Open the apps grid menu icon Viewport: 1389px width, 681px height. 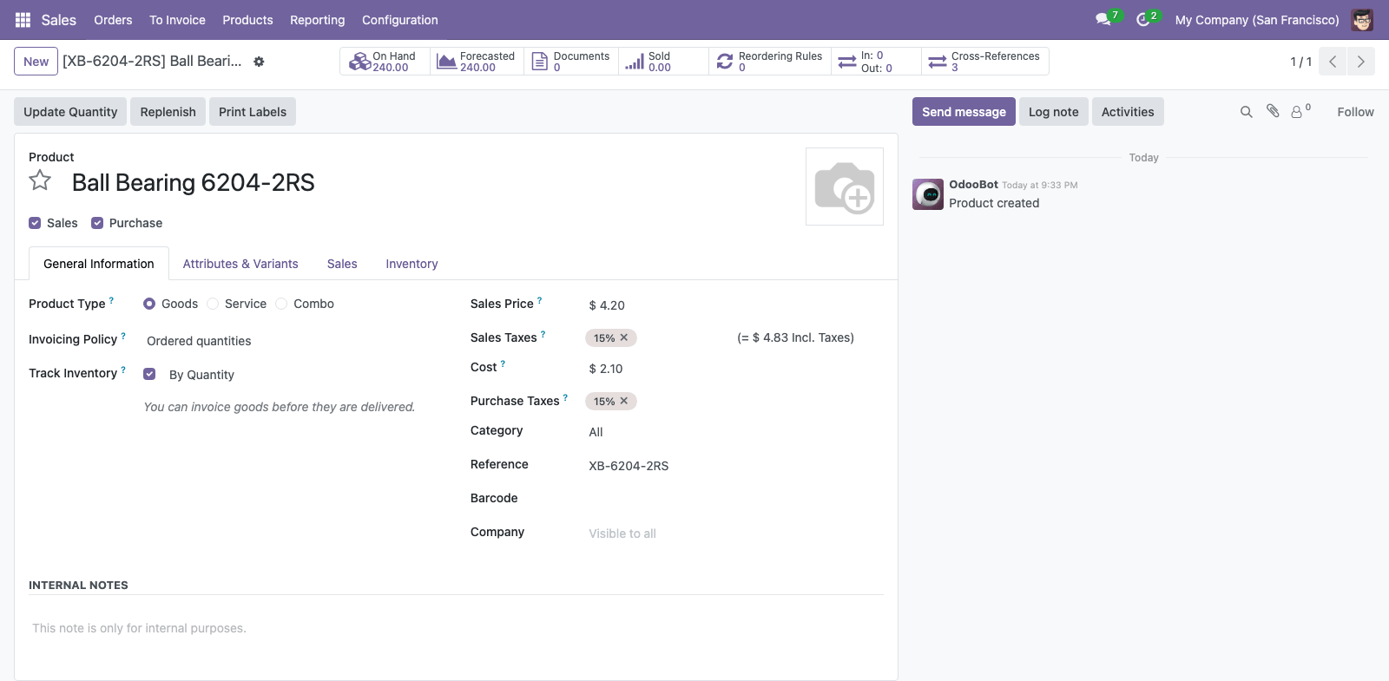[23, 20]
